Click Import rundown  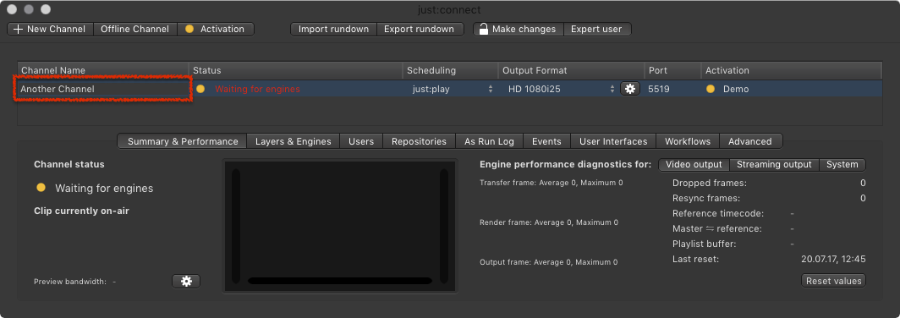pyautogui.click(x=333, y=29)
